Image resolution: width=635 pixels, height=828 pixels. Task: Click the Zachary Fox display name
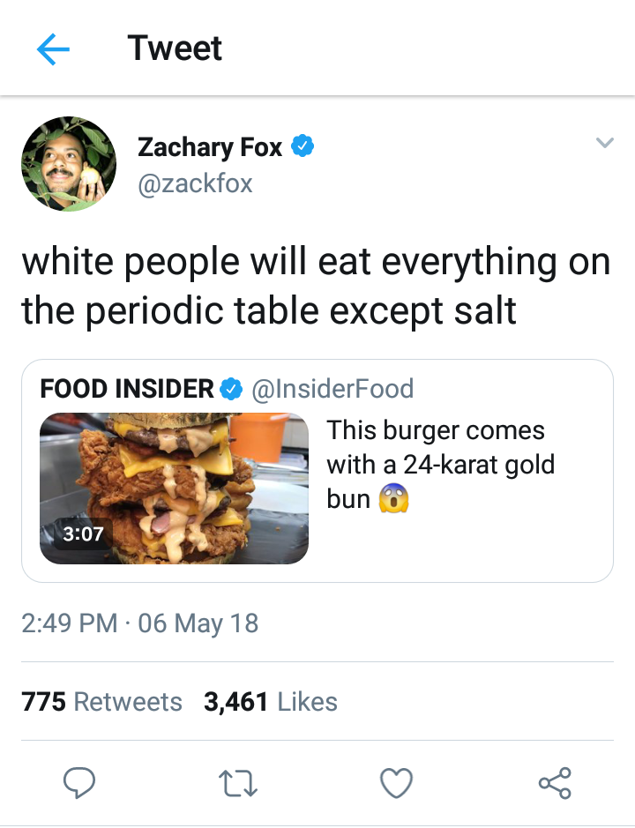click(210, 147)
